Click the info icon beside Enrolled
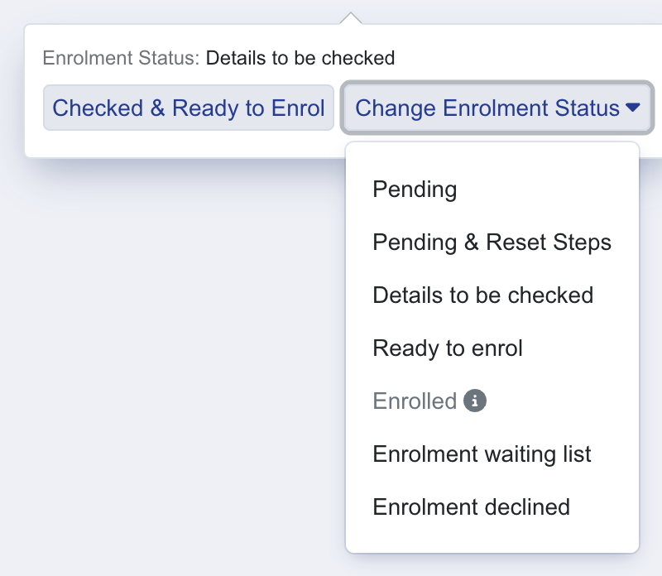The height and width of the screenshot is (576, 662). (475, 401)
